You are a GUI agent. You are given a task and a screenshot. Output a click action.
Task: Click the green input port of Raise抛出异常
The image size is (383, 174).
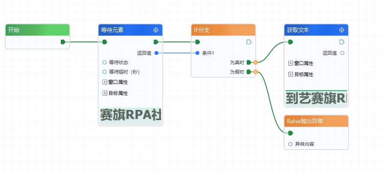click(290, 133)
